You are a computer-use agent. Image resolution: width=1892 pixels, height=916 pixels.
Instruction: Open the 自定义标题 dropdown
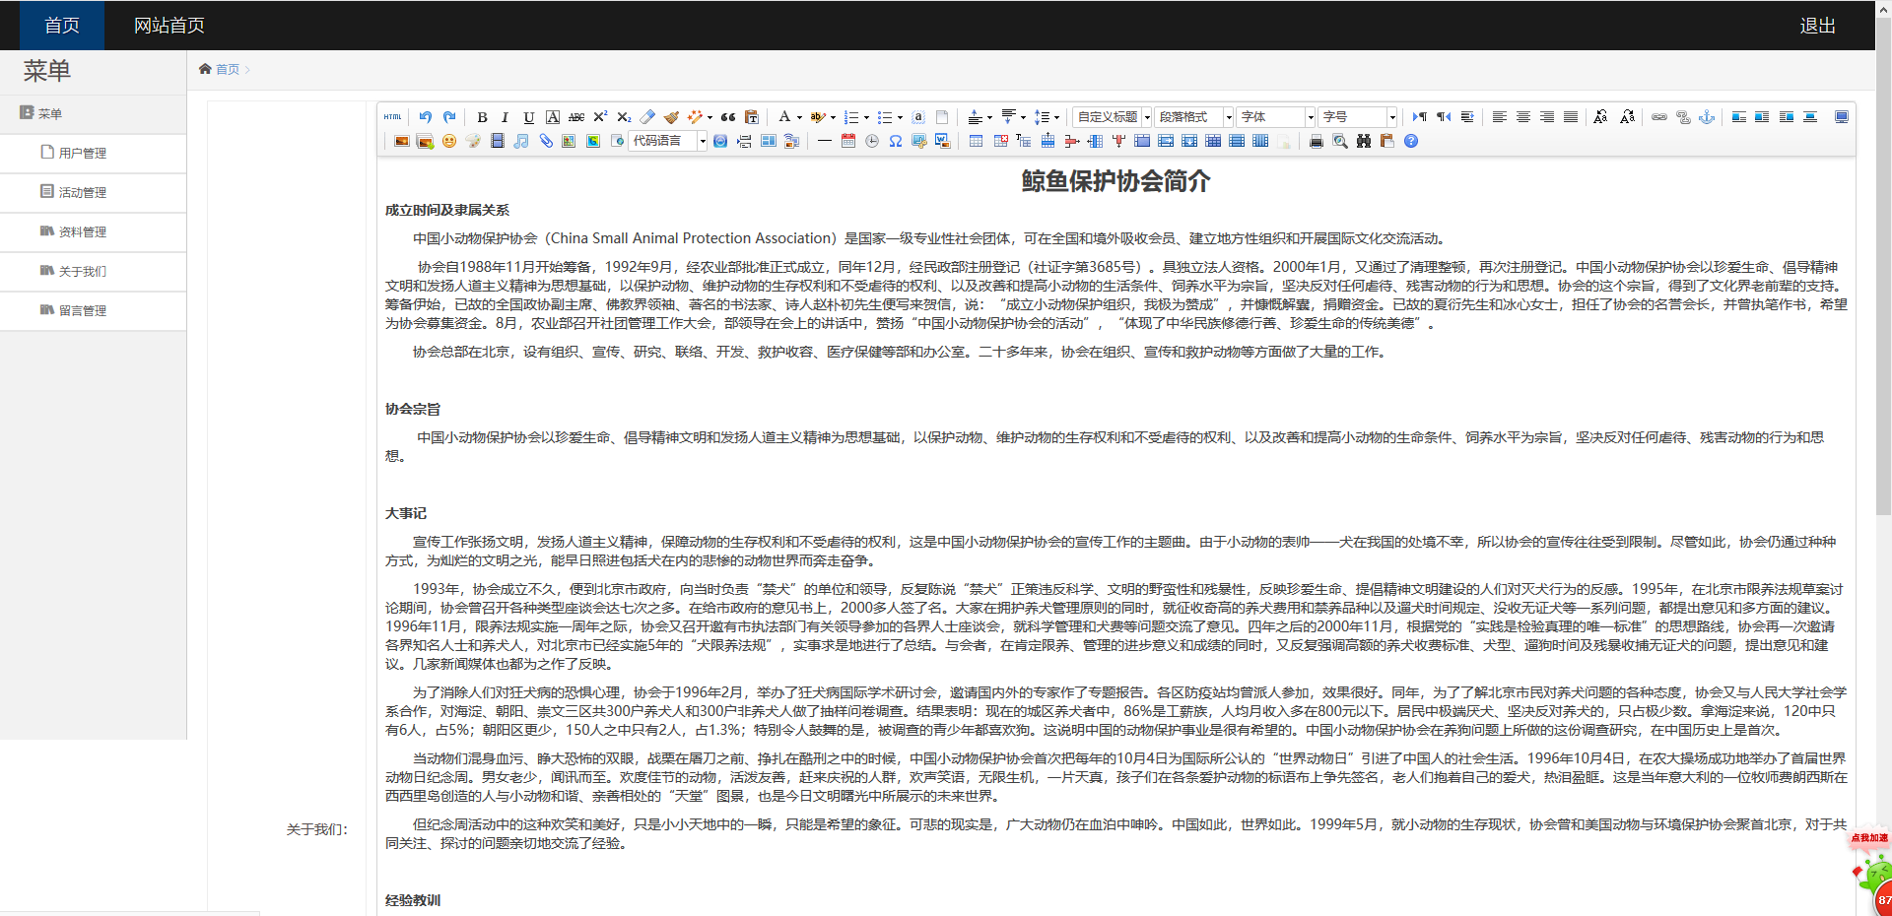pos(1113,117)
